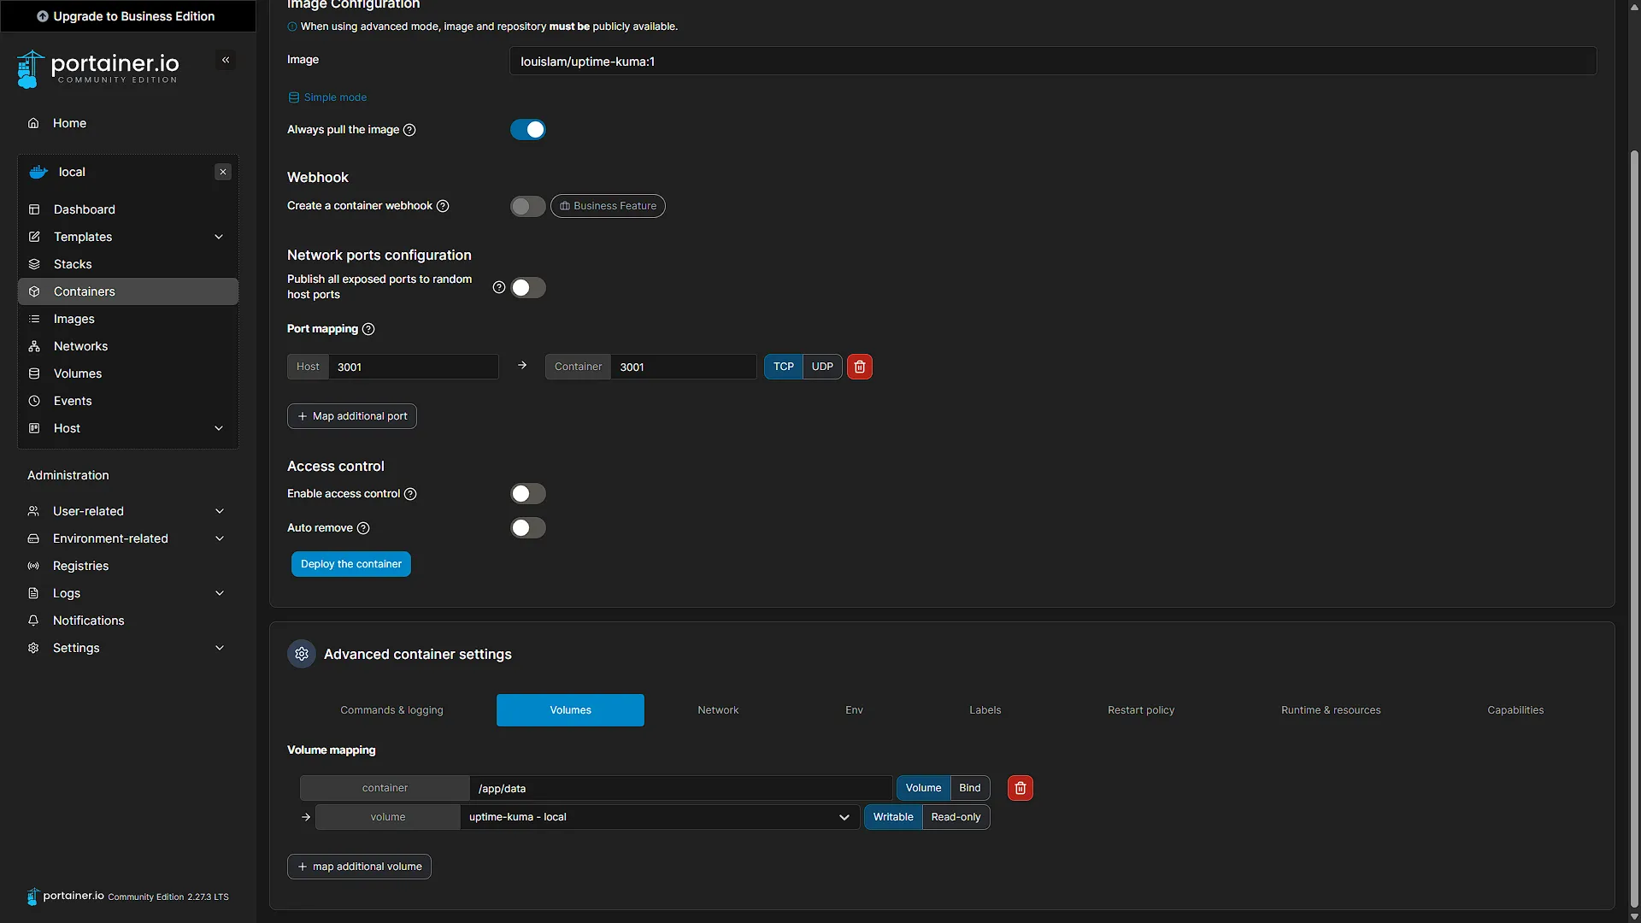Image resolution: width=1641 pixels, height=923 pixels.
Task: Turn on Enable access control toggle
Action: [528, 494]
